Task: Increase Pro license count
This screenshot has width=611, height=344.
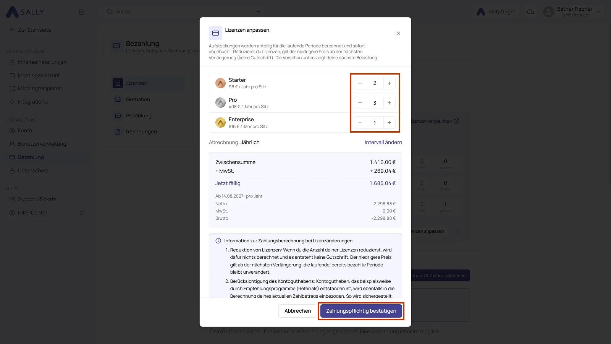Action: click(389, 103)
